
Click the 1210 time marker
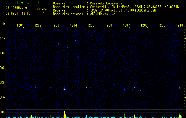tap(179, 25)
